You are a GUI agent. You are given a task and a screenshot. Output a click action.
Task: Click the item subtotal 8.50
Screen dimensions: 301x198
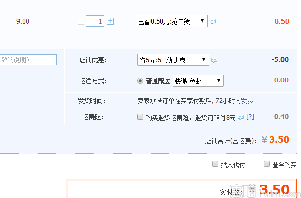pyautogui.click(x=282, y=21)
